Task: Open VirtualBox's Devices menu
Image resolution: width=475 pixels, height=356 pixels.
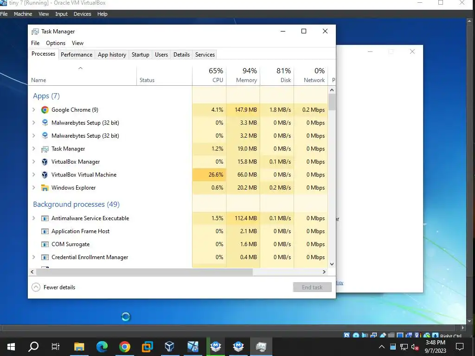Action: 83,14
